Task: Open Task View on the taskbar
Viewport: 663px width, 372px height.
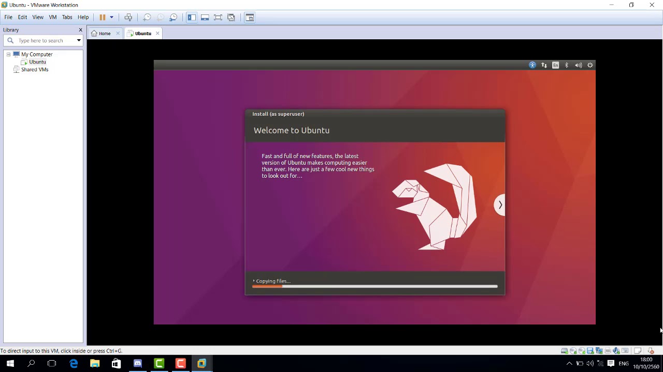Action: pos(52,364)
